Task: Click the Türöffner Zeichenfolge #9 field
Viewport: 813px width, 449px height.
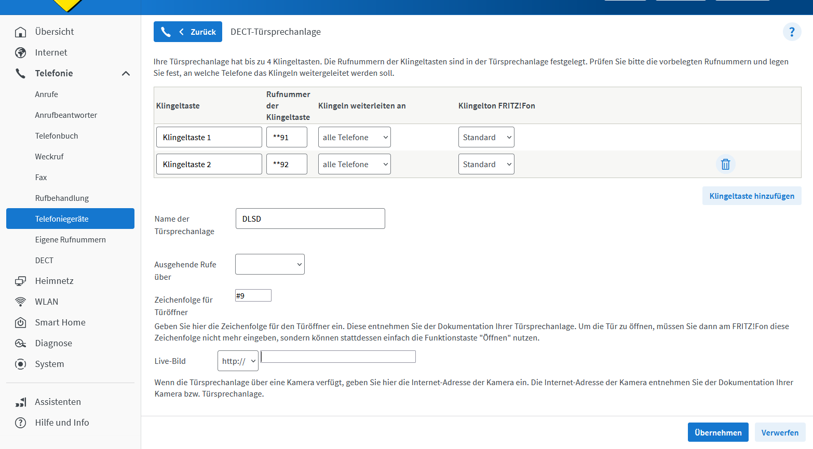Action: tap(253, 295)
